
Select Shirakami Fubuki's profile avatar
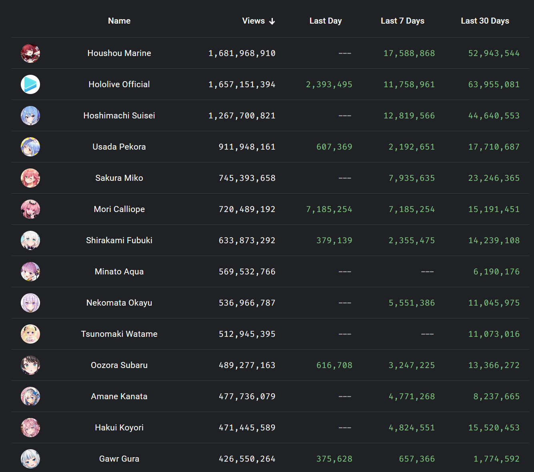[x=30, y=240]
